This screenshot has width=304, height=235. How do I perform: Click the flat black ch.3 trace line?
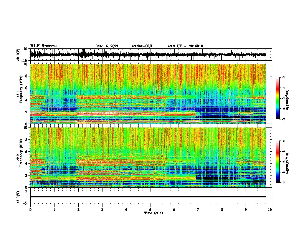(x=148, y=197)
